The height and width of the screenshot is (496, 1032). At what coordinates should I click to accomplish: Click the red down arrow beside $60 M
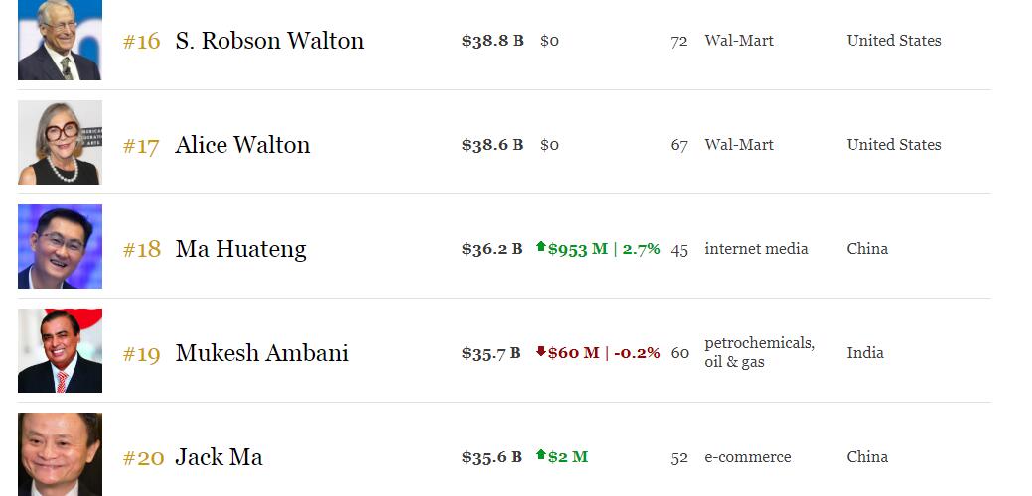pos(541,351)
